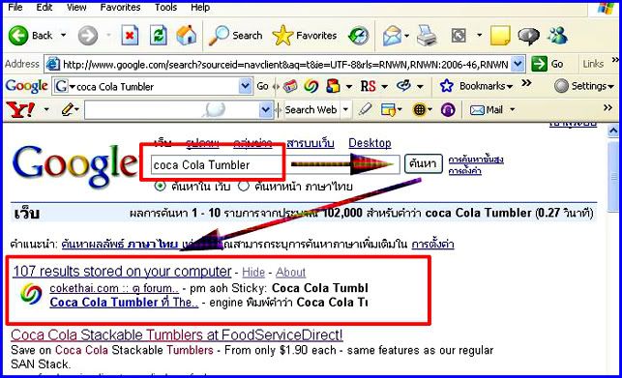This screenshot has height=378, width=622.
Task: Open the View menu
Action: click(x=76, y=7)
